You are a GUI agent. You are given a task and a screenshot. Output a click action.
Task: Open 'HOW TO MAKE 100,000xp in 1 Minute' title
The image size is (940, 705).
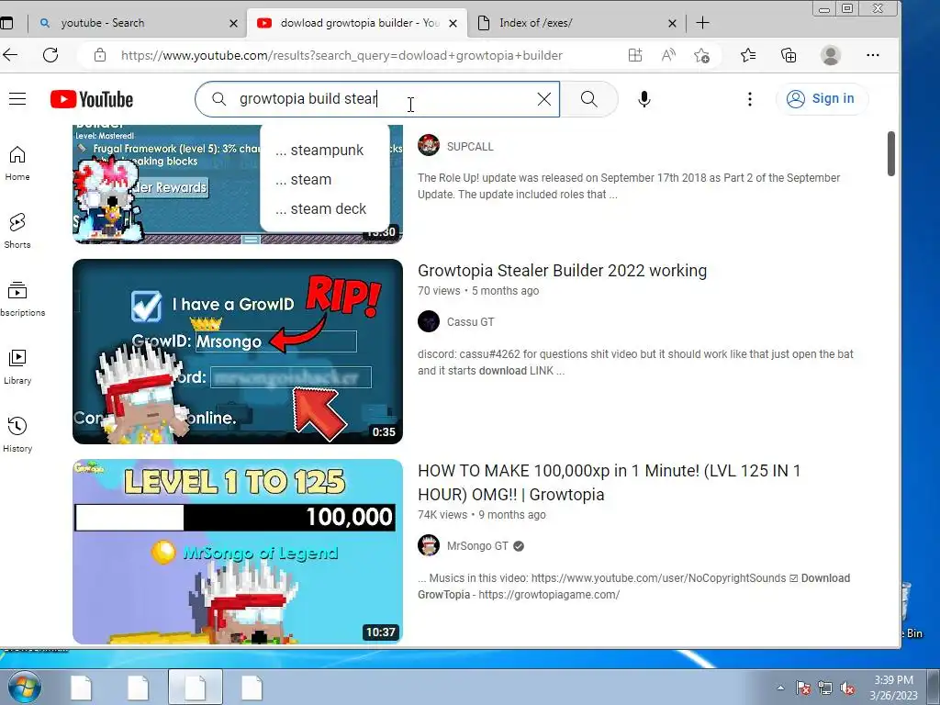coord(610,483)
